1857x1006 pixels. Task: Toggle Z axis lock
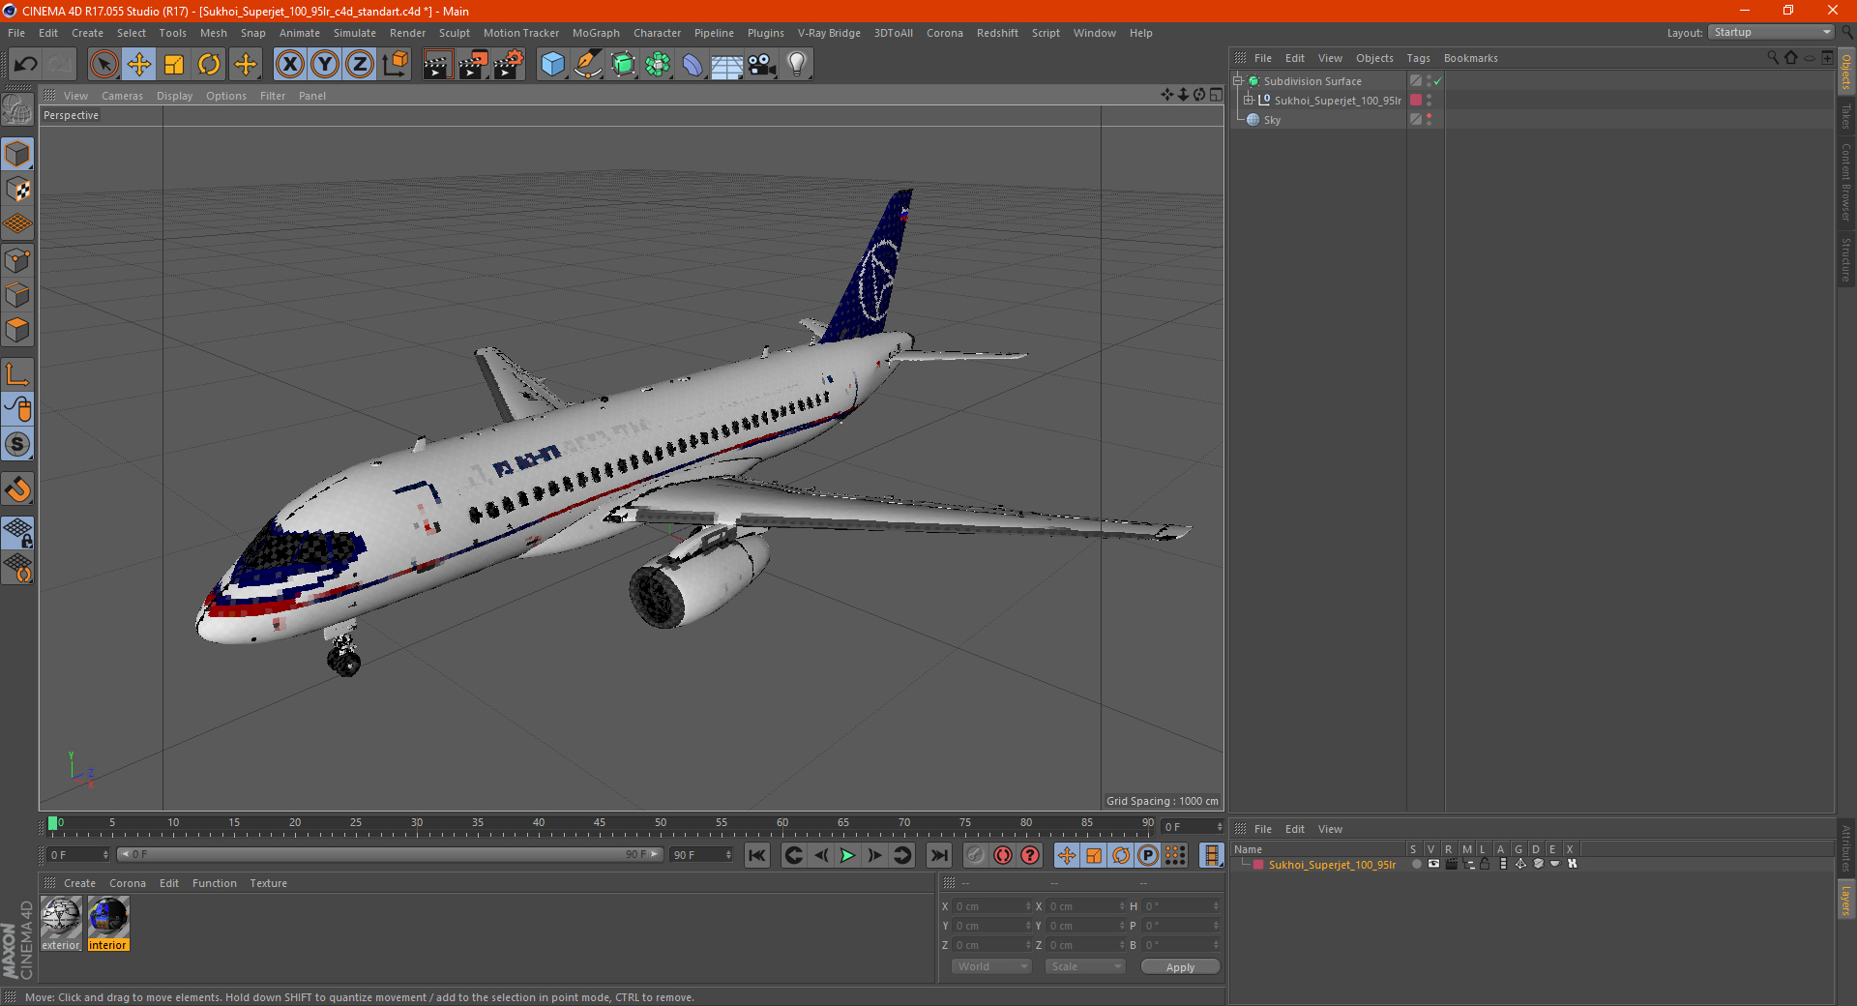(x=360, y=65)
